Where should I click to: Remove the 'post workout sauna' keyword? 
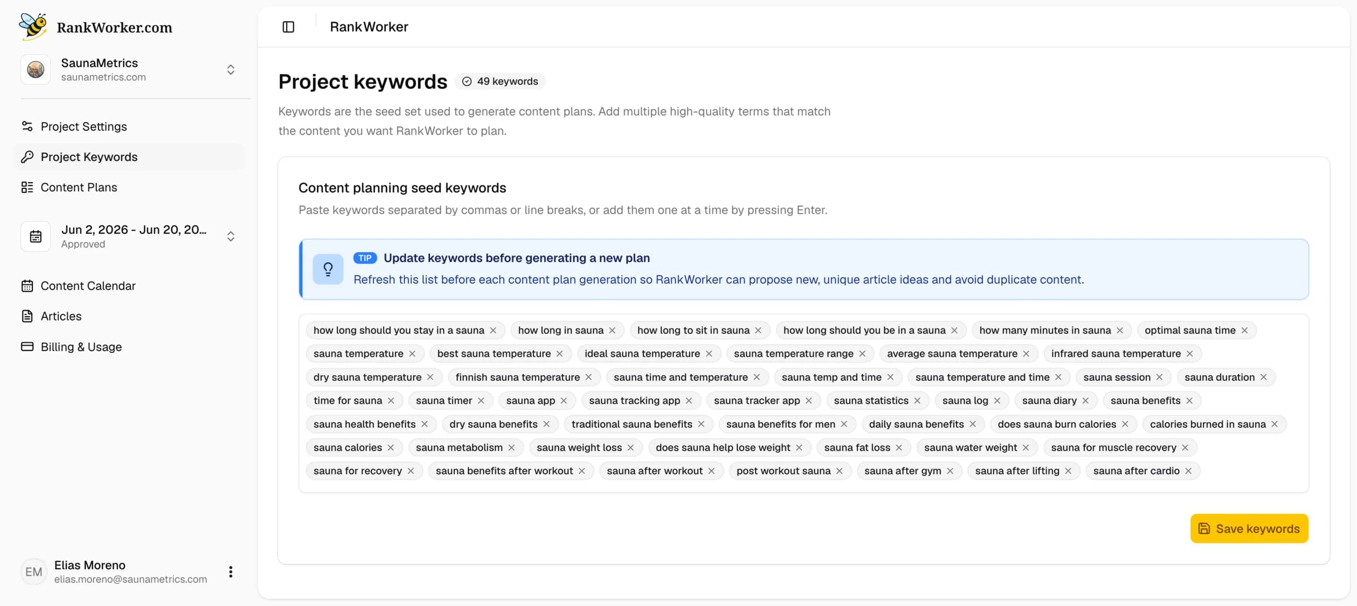coord(839,471)
